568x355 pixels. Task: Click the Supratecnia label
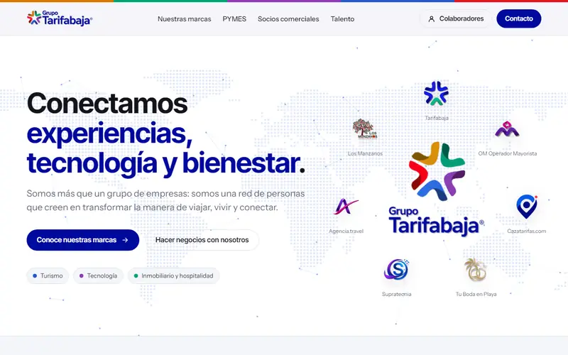396,294
